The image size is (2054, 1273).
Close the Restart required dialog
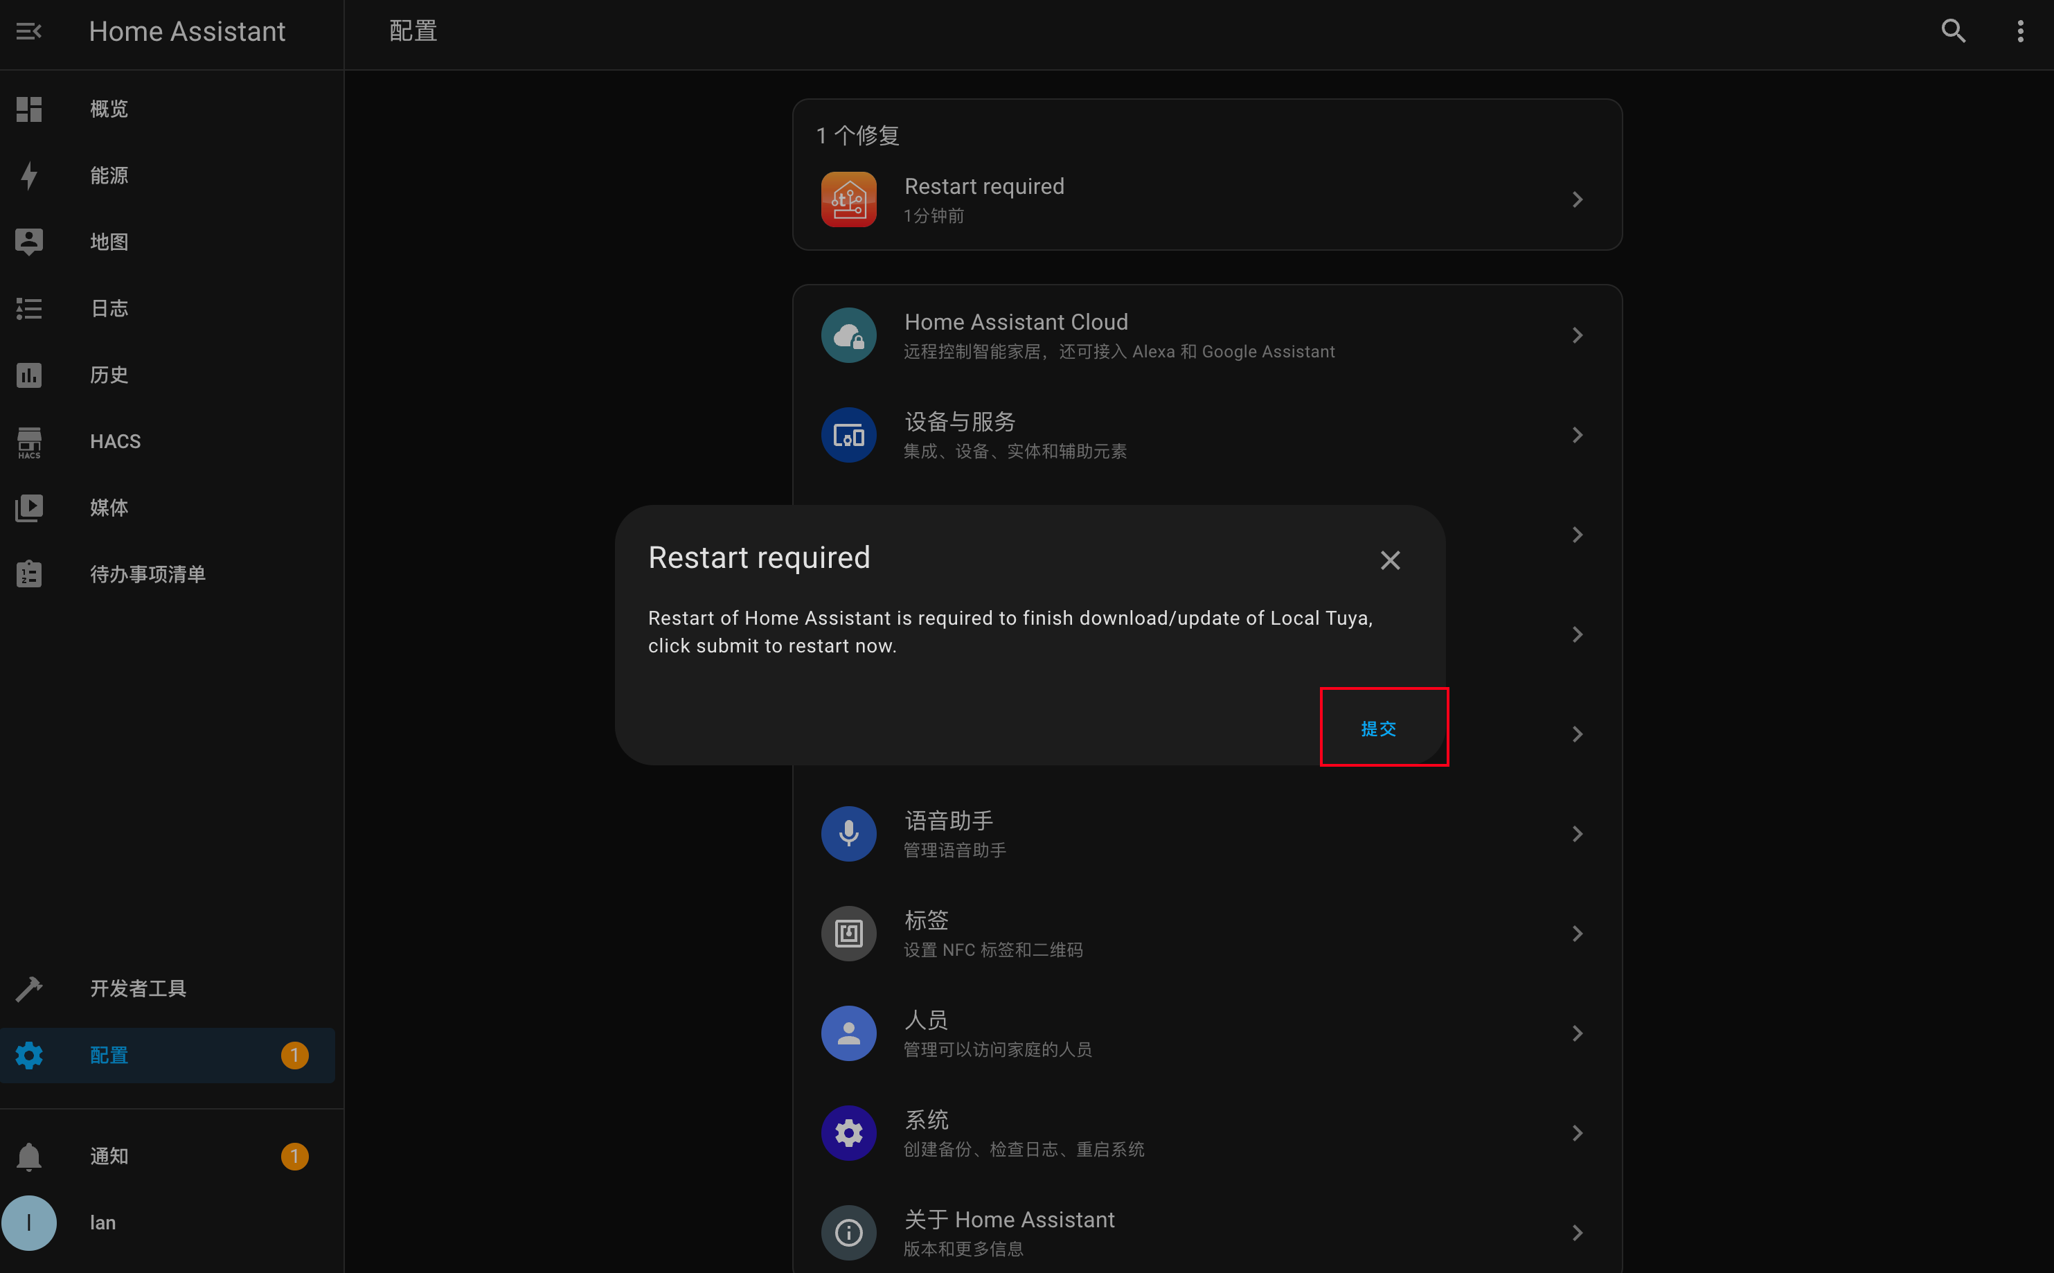click(x=1390, y=560)
